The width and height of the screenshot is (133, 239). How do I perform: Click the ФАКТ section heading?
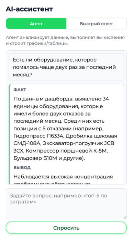20,89
